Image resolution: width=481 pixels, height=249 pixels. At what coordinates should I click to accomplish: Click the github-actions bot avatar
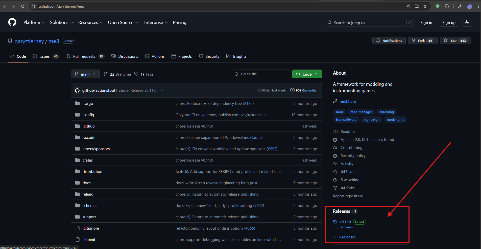point(77,90)
